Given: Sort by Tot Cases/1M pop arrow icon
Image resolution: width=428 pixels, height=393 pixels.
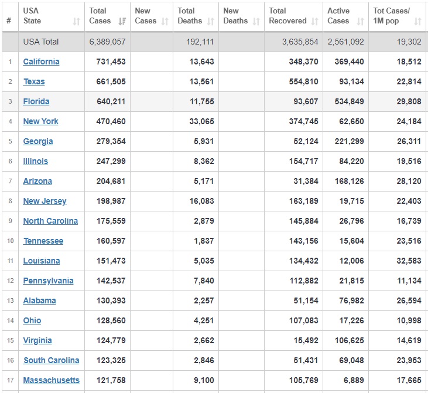Looking at the screenshot, I should click(417, 22).
